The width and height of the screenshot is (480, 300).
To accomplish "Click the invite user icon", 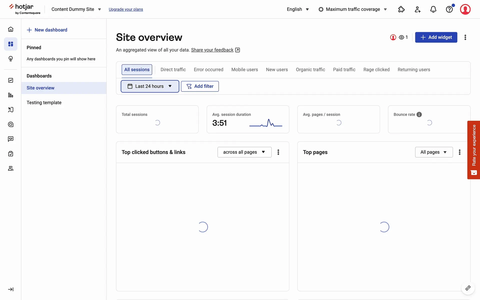I will [417, 9].
